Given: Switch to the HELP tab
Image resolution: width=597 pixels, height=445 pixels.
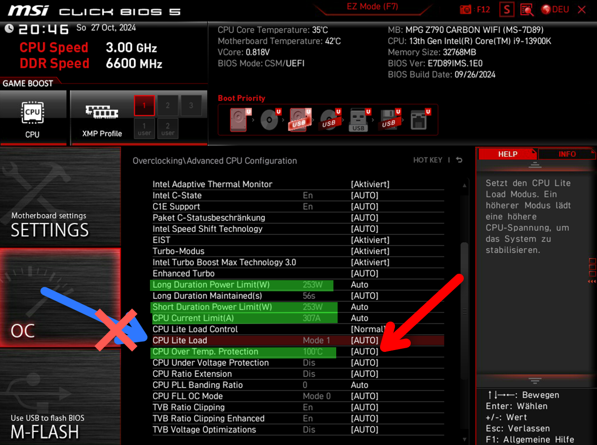Looking at the screenshot, I should [x=508, y=154].
